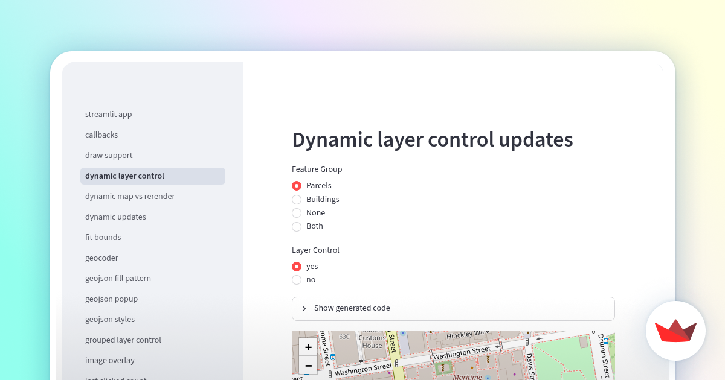The width and height of the screenshot is (725, 380).
Task: Zoom out on the map
Action: (x=308, y=365)
